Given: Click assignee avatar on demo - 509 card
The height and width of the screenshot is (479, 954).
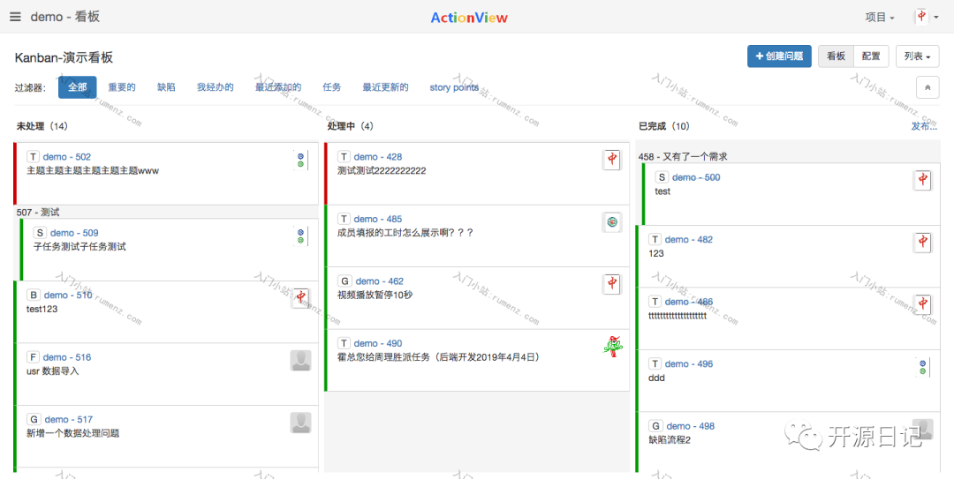Looking at the screenshot, I should [x=300, y=236].
